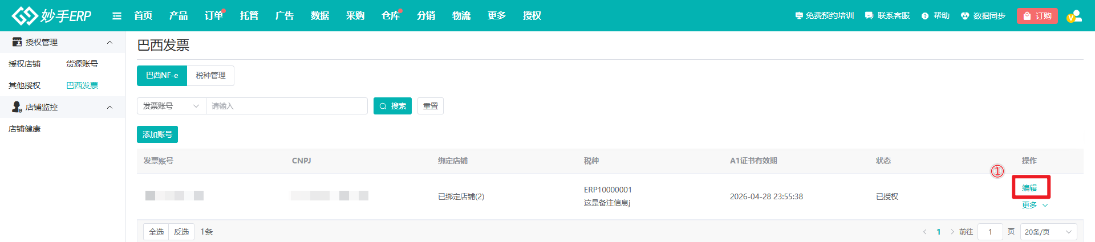Image resolution: width=1095 pixels, height=242 pixels.
Task: Collapse the 店铺监控 sidebar group
Action: (x=63, y=107)
